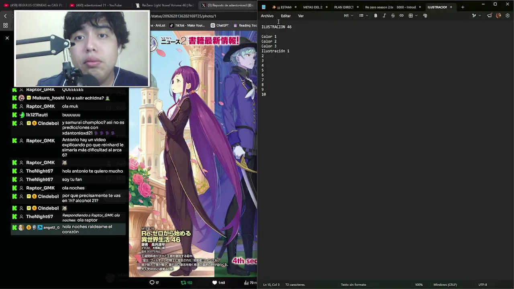514x289 pixels.
Task: Go back in the browser window
Action: coord(5,16)
